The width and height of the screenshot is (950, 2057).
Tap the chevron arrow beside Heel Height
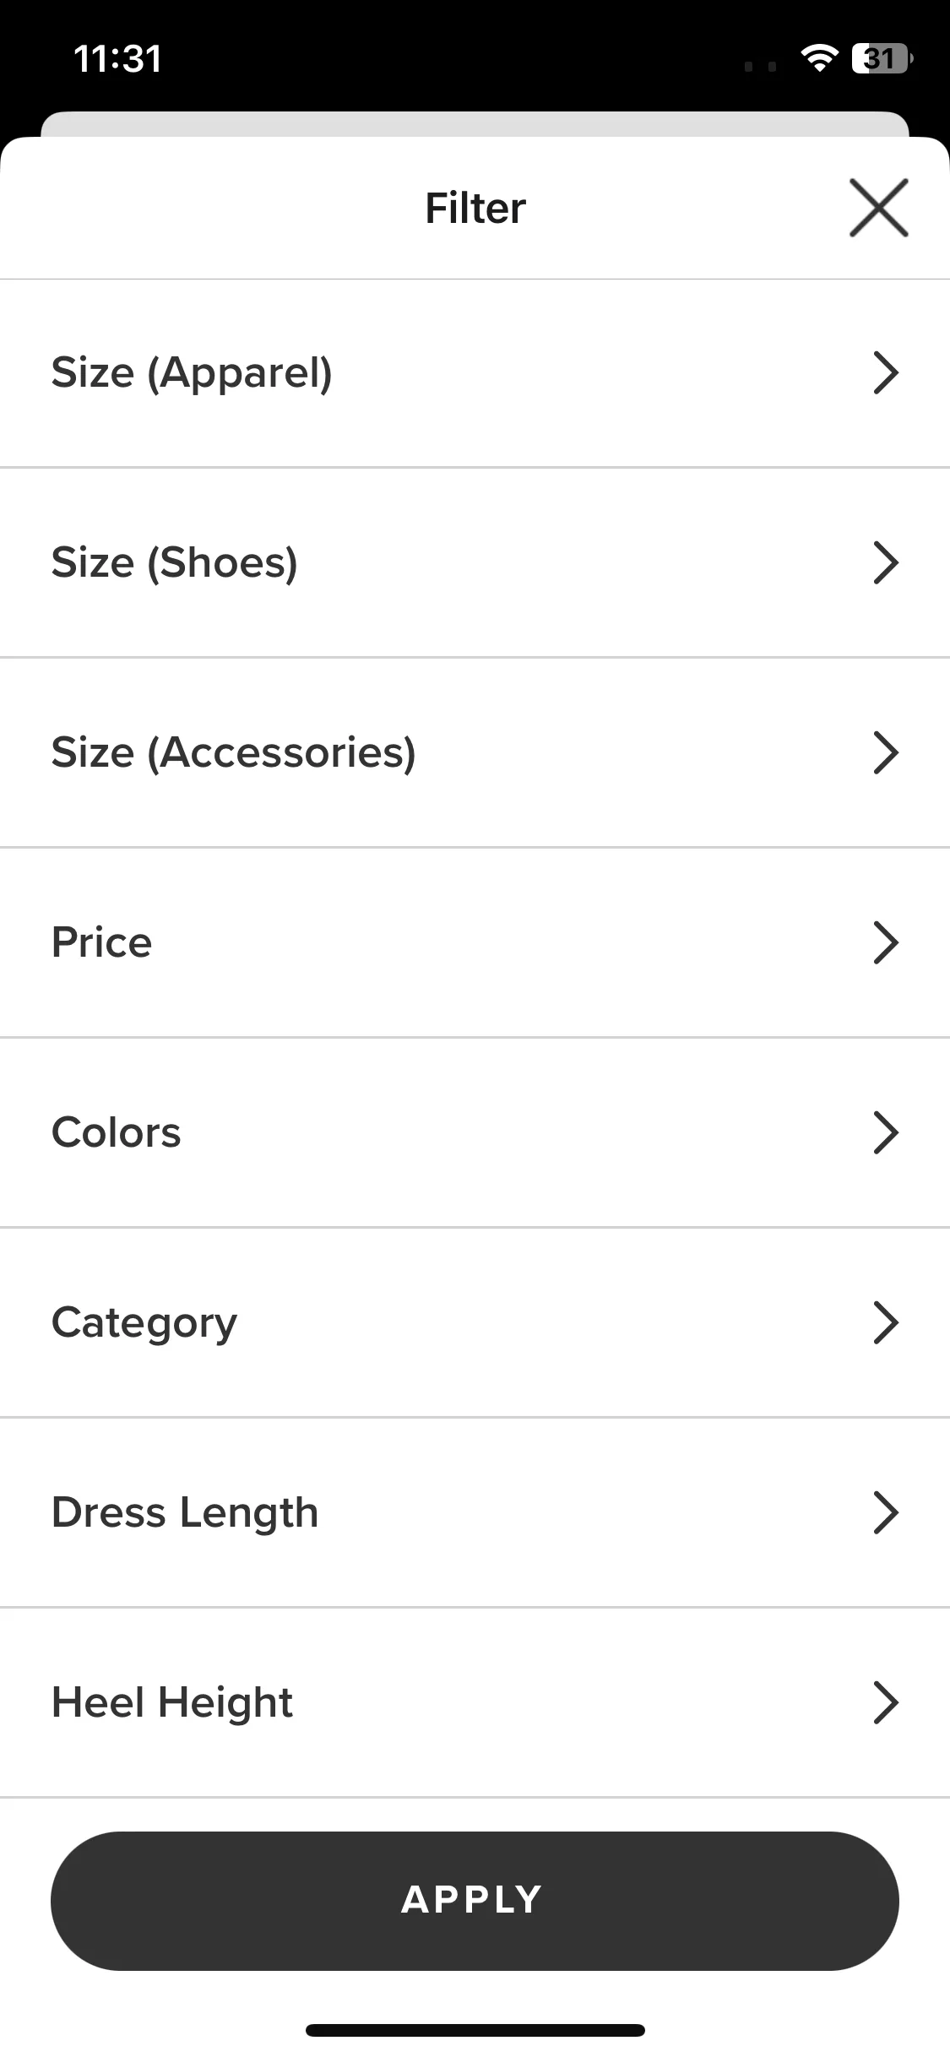coord(885,1702)
